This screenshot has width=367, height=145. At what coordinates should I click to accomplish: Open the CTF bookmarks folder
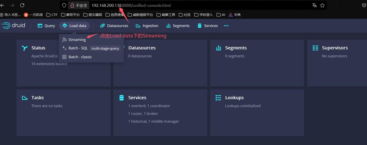point(51,14)
